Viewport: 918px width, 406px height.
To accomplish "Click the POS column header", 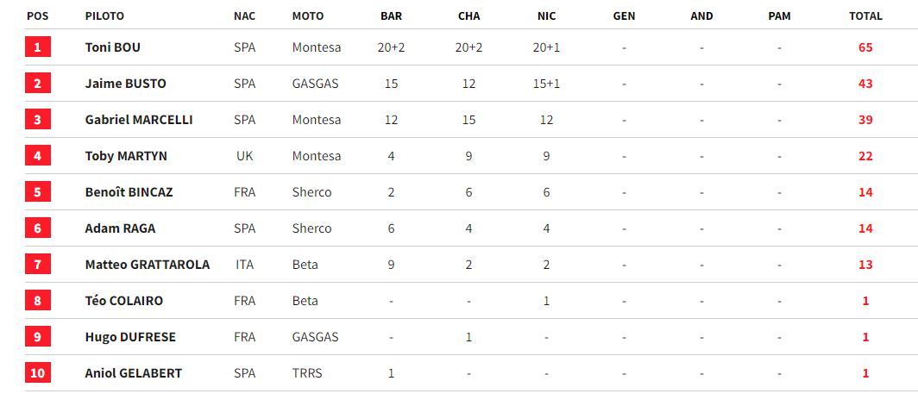I will [37, 16].
